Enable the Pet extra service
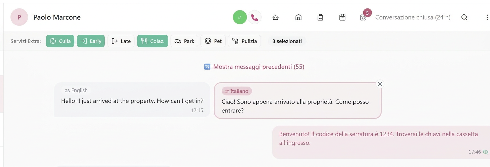 pyautogui.click(x=213, y=41)
